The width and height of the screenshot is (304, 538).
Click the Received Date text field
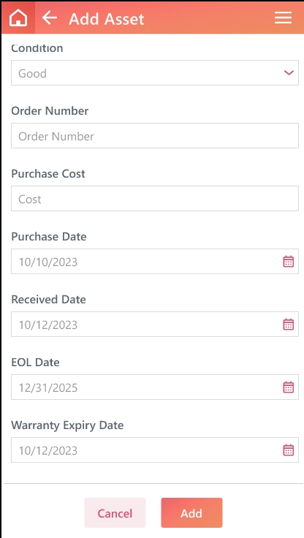tap(155, 324)
